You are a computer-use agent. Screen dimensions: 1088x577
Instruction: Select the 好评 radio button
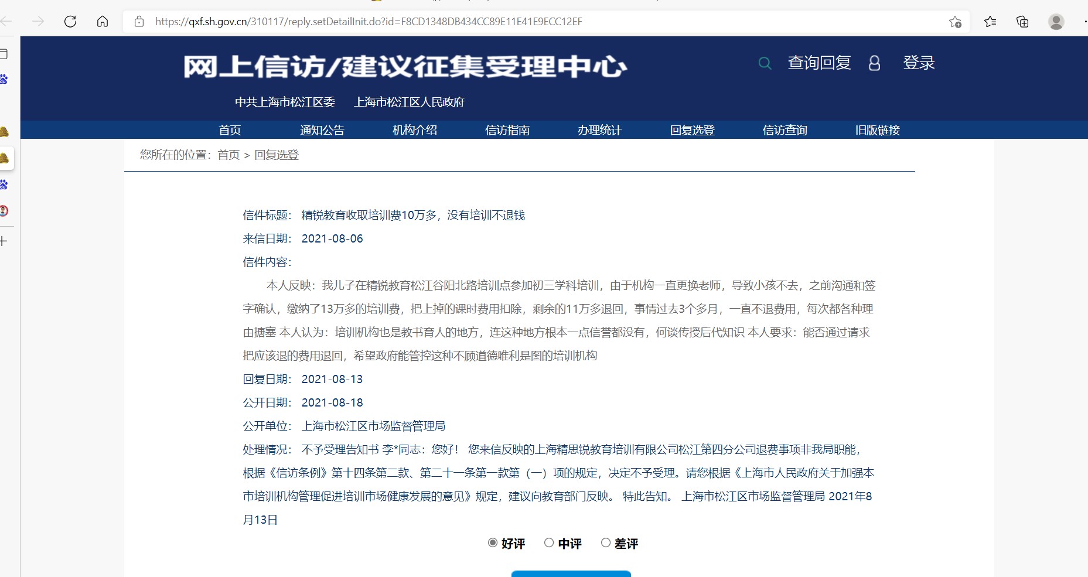493,543
